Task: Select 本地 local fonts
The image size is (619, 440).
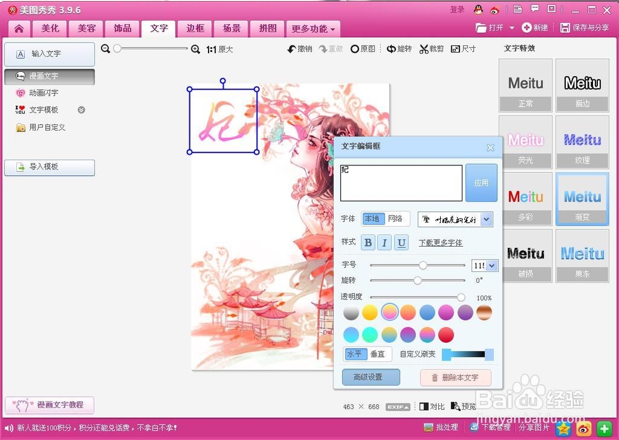Action: tap(373, 219)
